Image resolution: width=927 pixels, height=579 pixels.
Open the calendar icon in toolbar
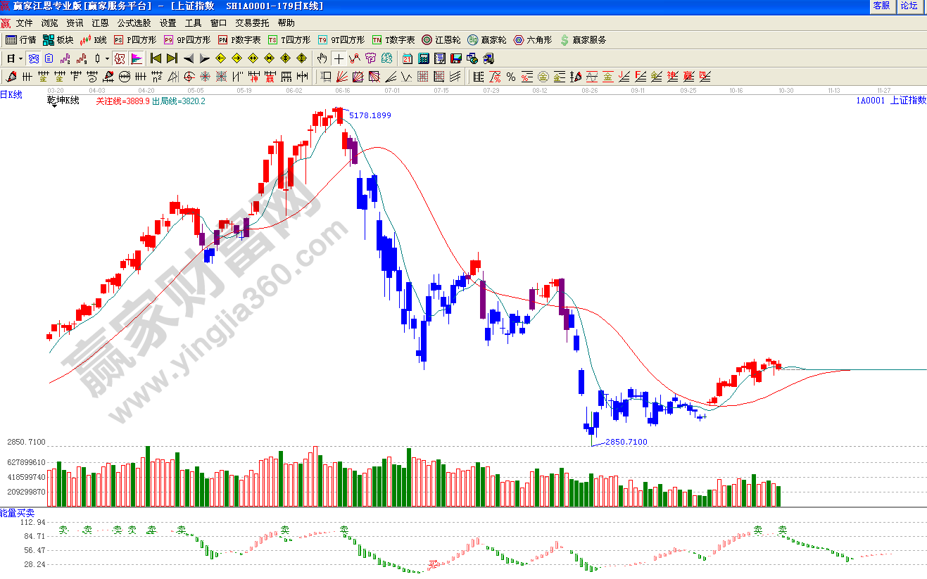point(407,58)
